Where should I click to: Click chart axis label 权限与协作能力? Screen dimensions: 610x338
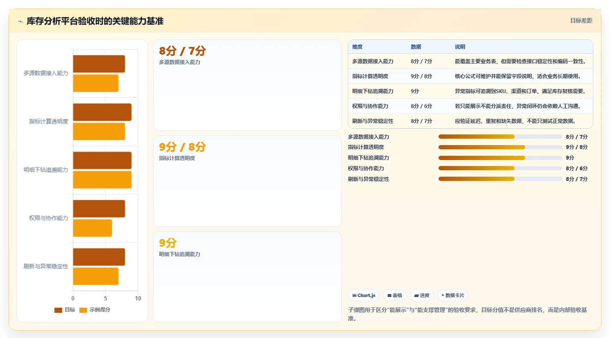coord(48,218)
